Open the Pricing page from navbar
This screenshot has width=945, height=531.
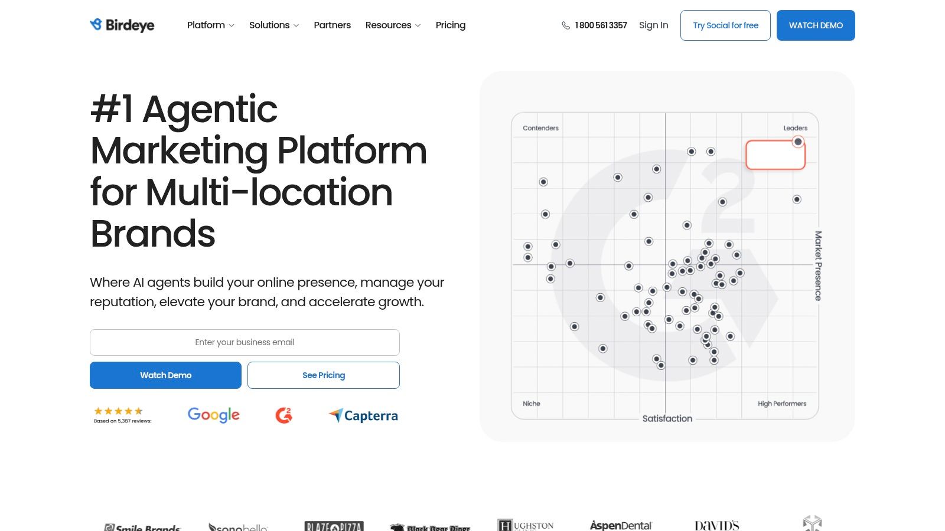tap(450, 25)
